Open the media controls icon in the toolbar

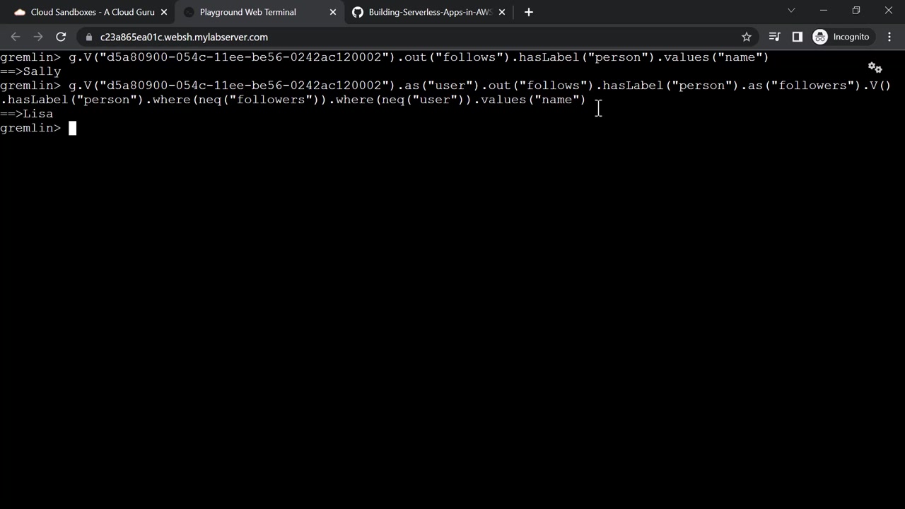click(774, 37)
